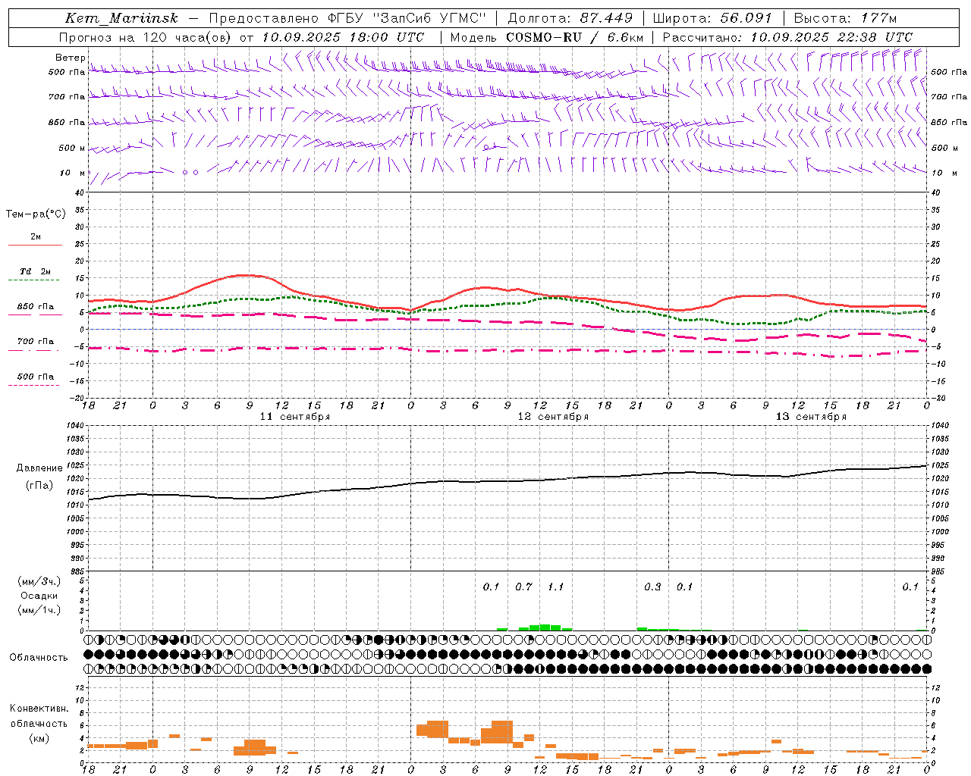971x776 pixels.
Task: Click the tallest green precipitation bar
Action: (545, 627)
